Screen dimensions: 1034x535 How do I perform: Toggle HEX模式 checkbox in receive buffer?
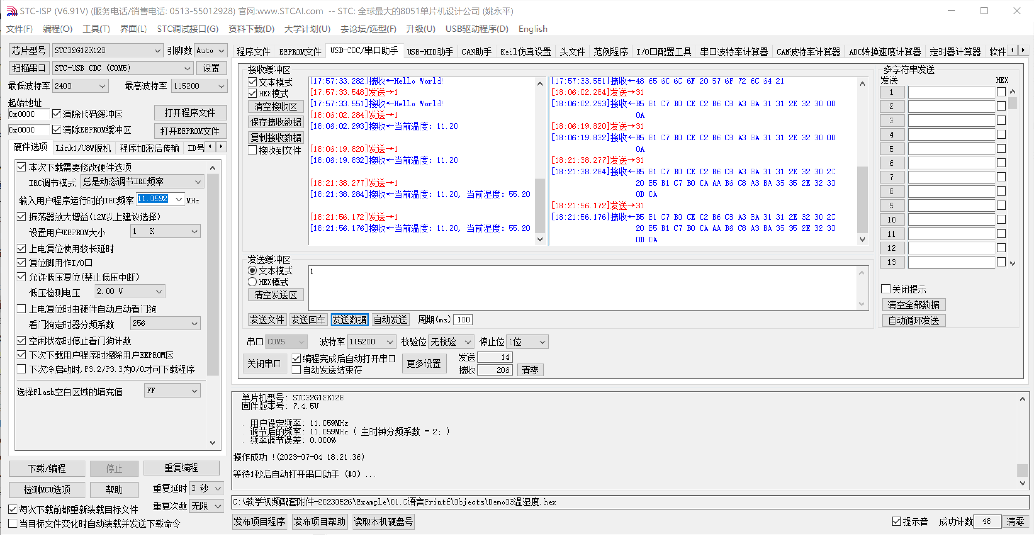pos(252,94)
